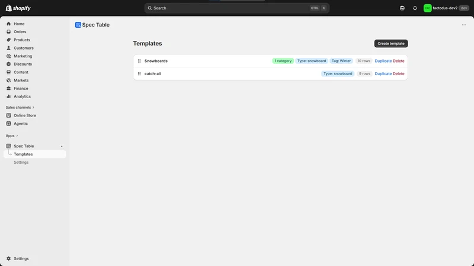Image resolution: width=474 pixels, height=266 pixels.
Task: Open Orders via its inbox icon
Action: [8, 32]
